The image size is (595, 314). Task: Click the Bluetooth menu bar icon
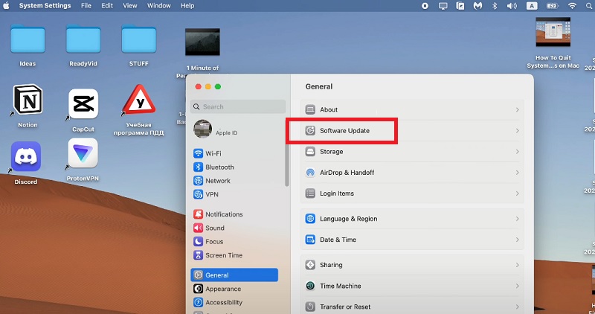click(x=495, y=6)
